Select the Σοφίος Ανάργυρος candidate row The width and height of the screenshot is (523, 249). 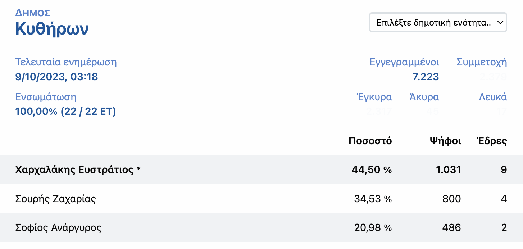tap(58, 227)
